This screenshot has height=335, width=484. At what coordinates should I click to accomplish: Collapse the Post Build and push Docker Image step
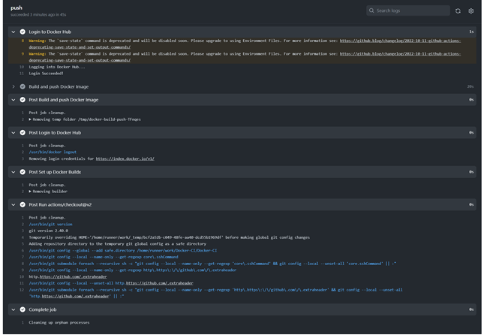coord(14,100)
